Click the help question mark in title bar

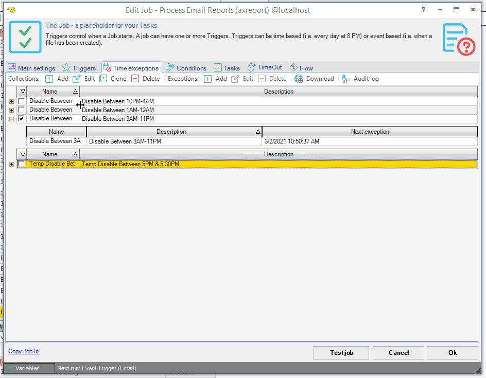[424, 10]
